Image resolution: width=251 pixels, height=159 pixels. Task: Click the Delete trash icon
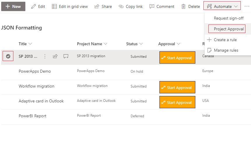click(x=183, y=6)
